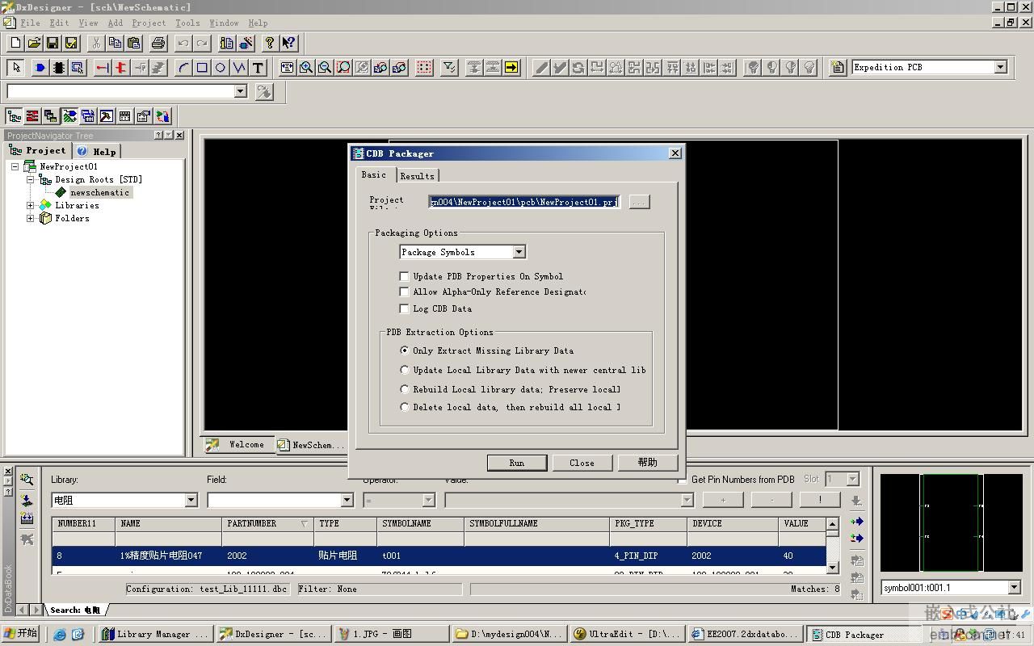Select Rebuild Local library data option

(x=405, y=389)
